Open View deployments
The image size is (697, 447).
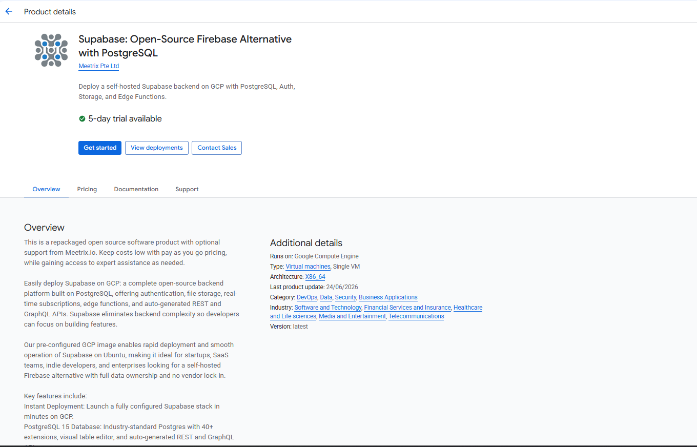pos(157,148)
